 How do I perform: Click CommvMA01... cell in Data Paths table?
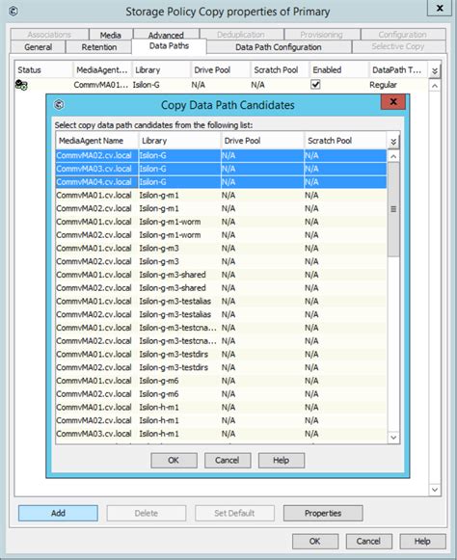pyautogui.click(x=101, y=85)
